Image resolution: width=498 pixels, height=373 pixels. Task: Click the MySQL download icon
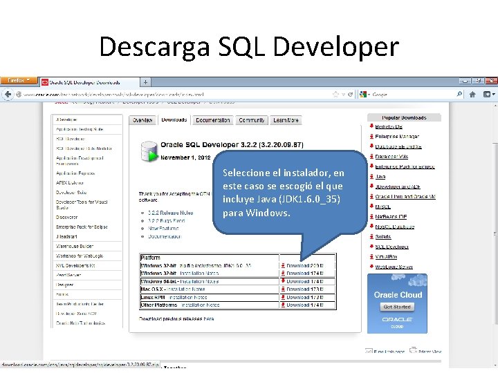(x=371, y=207)
